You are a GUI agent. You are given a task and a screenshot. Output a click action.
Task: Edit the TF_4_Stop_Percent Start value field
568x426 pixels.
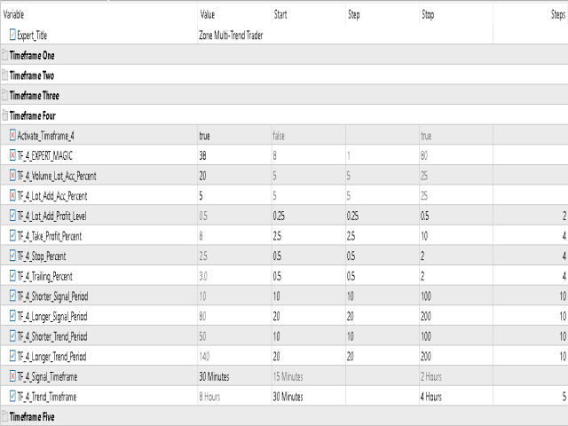(x=309, y=256)
